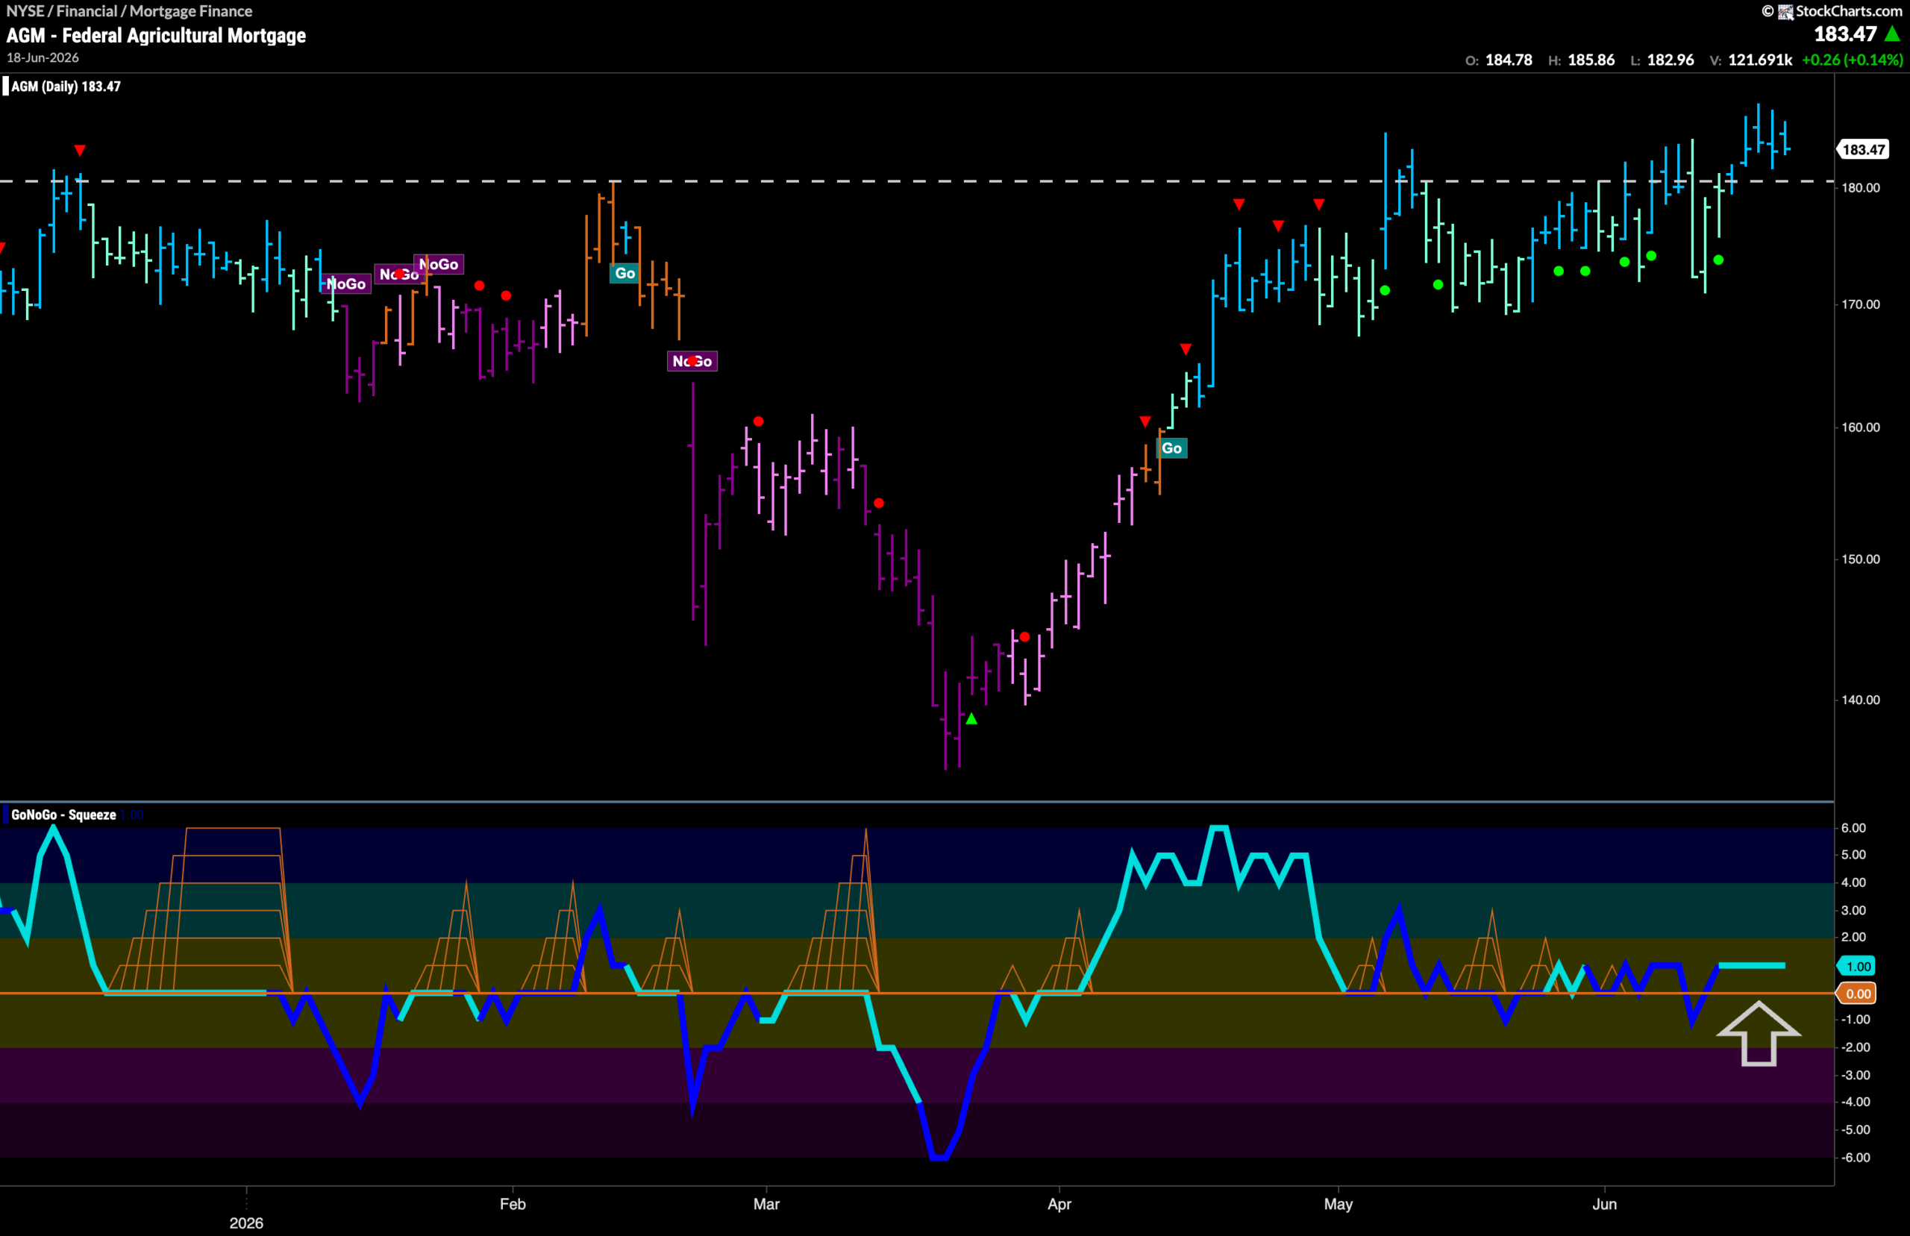
Task: Click the 180.00 price axis label
Action: 1861,188
